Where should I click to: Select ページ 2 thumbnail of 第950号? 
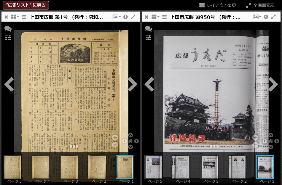coord(238,167)
